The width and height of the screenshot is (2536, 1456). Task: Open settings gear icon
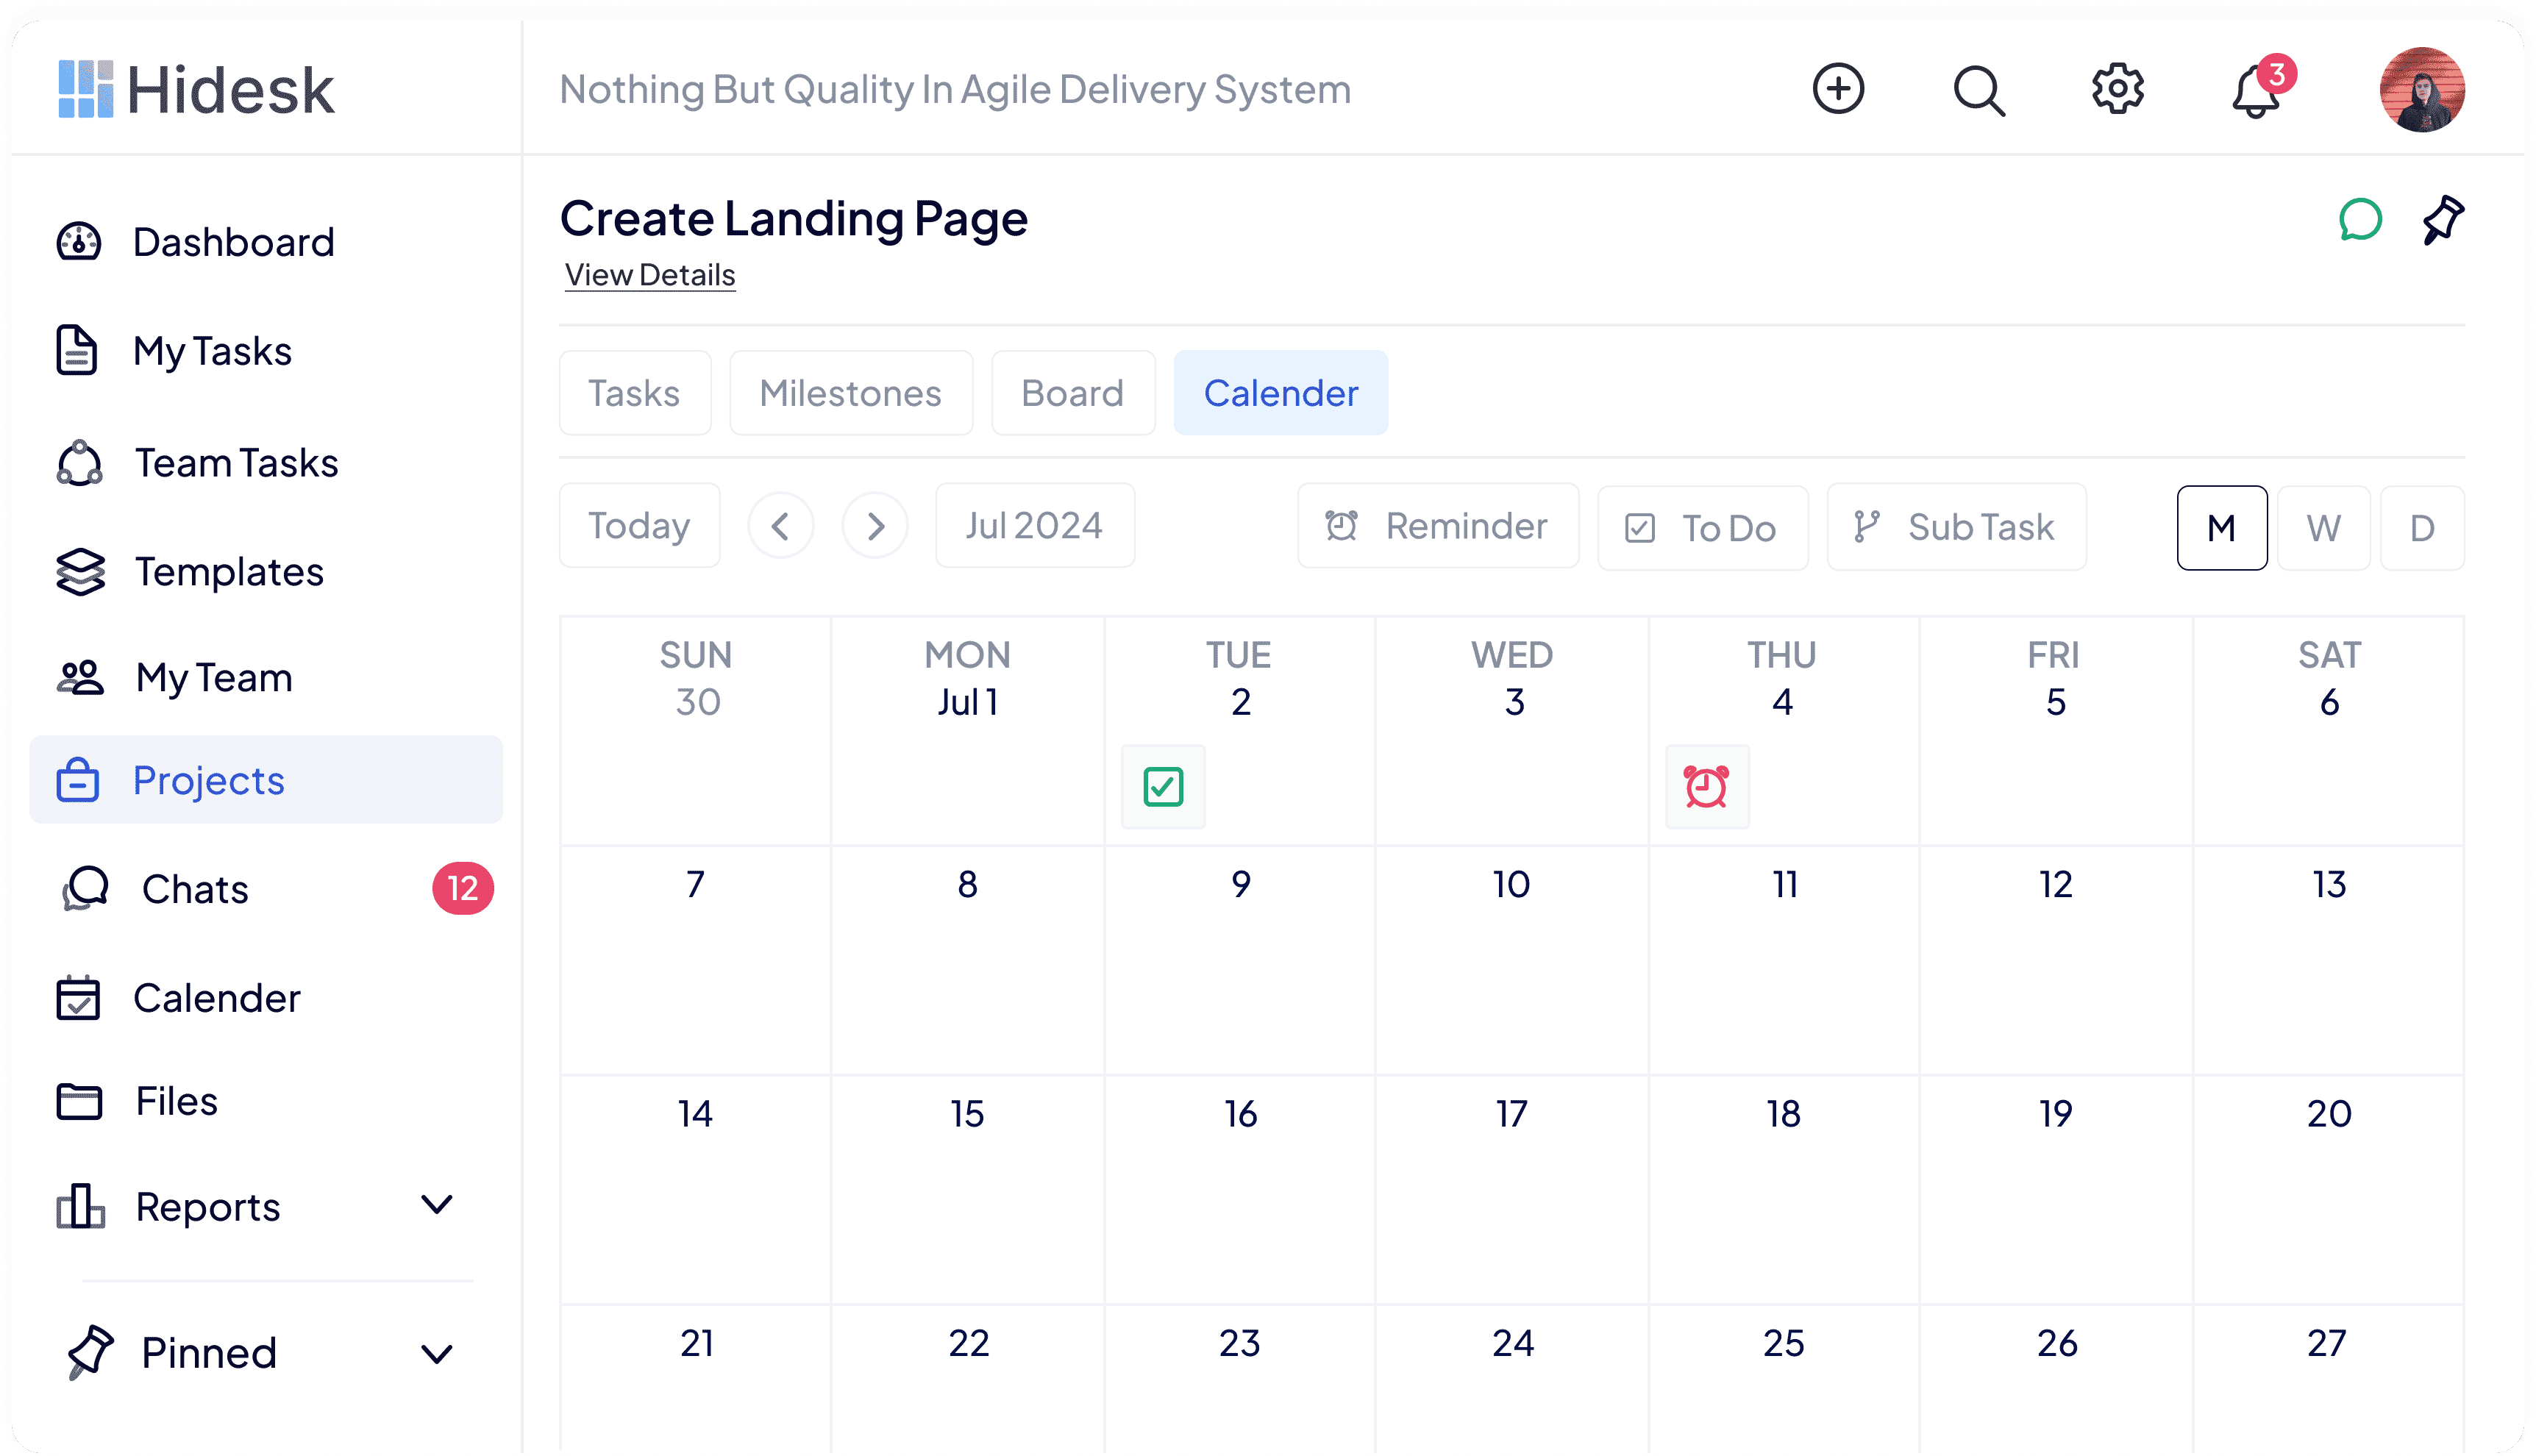tap(2117, 89)
